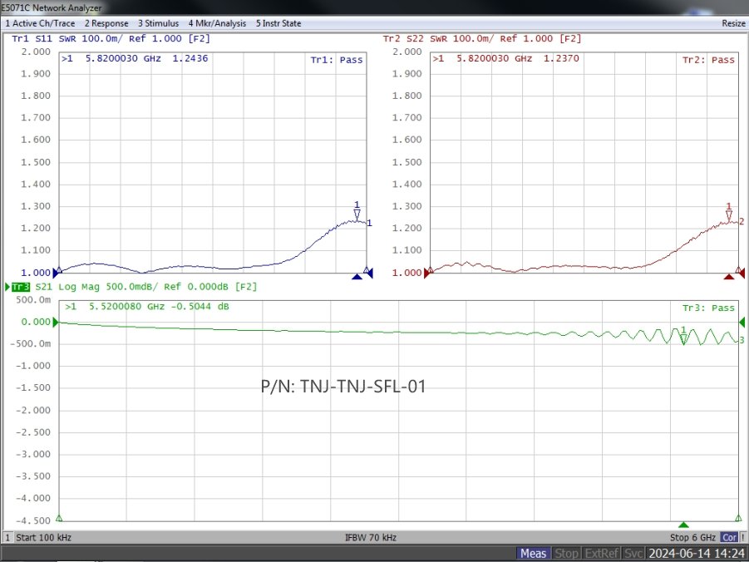This screenshot has width=749, height=562.
Task: Click Tr1 marker 1 readout 1.2436
Action: tap(190, 58)
